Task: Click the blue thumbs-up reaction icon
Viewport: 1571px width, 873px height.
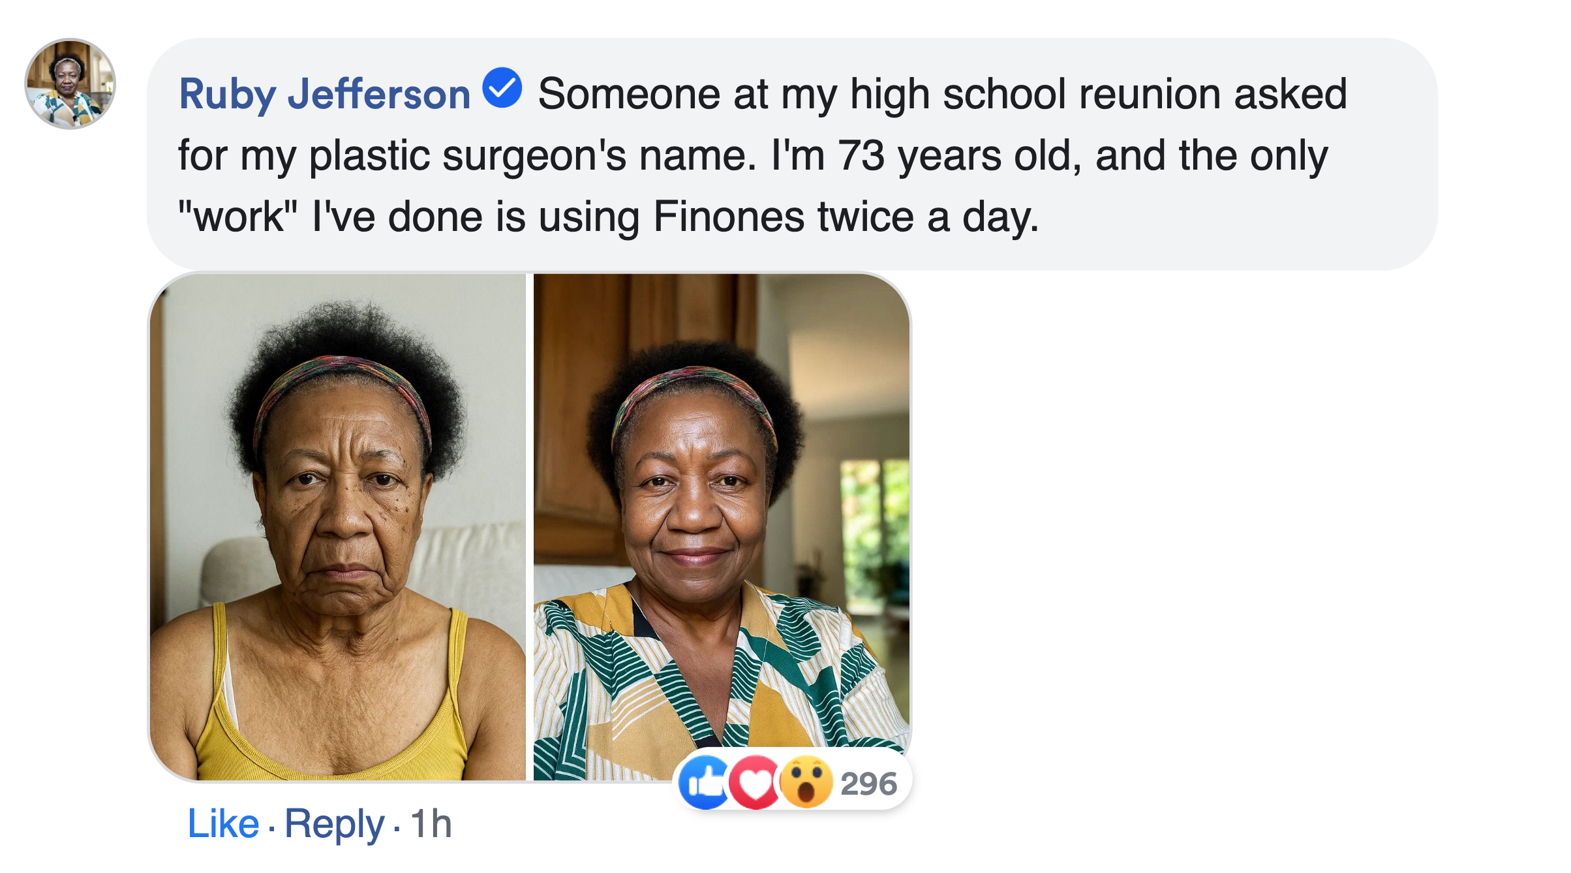Action: [703, 782]
